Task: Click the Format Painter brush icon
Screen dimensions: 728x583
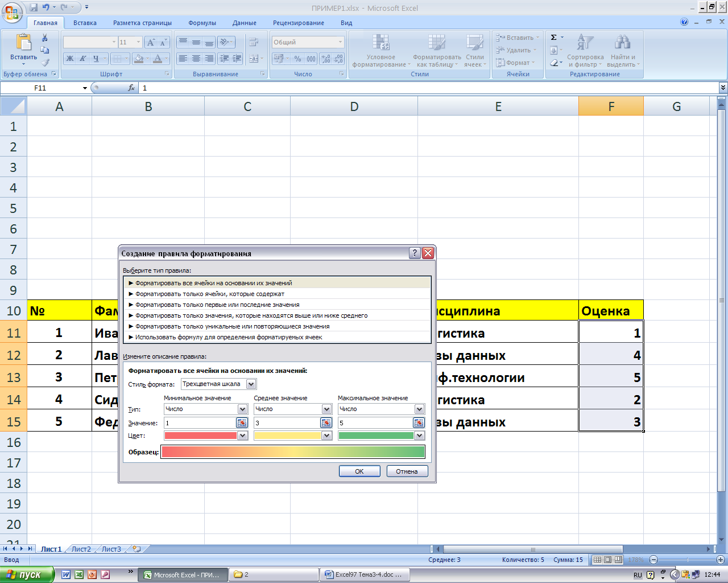Action: (45, 63)
